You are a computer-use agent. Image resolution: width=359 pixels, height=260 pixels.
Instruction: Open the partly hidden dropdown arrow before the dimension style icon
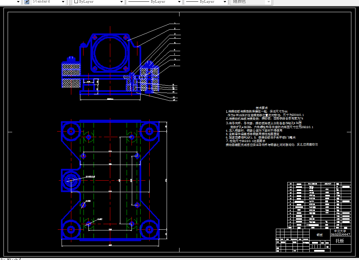[x=18, y=2]
